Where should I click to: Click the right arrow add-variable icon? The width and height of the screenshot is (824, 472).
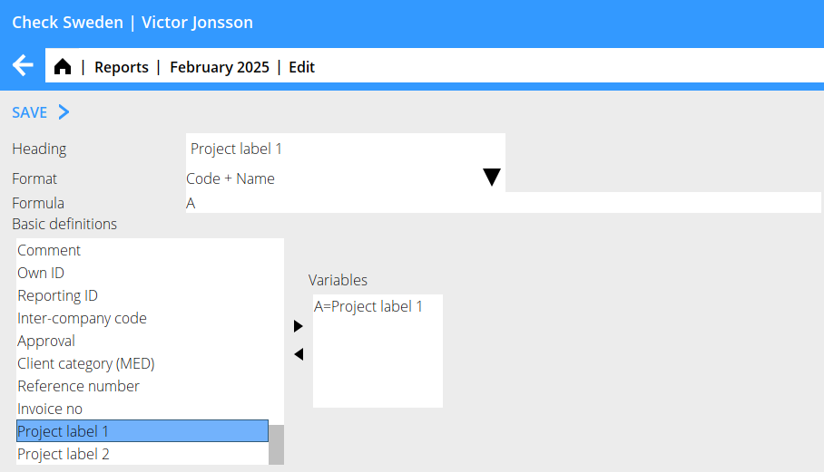tap(298, 326)
